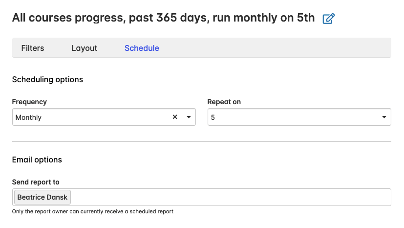Click the report owner note below recipient field

[x=93, y=211]
